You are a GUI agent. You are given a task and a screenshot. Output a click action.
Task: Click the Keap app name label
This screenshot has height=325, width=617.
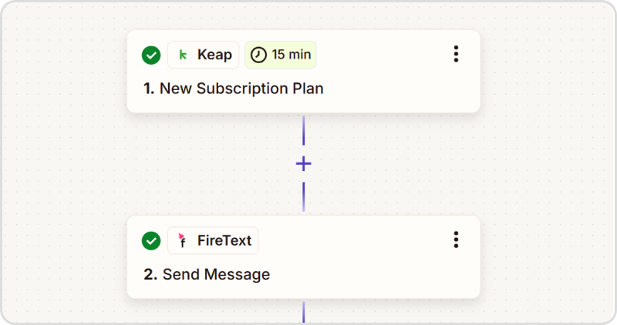point(214,55)
